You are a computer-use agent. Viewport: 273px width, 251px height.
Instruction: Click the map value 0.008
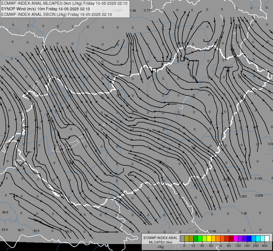pyautogui.click(x=259, y=196)
